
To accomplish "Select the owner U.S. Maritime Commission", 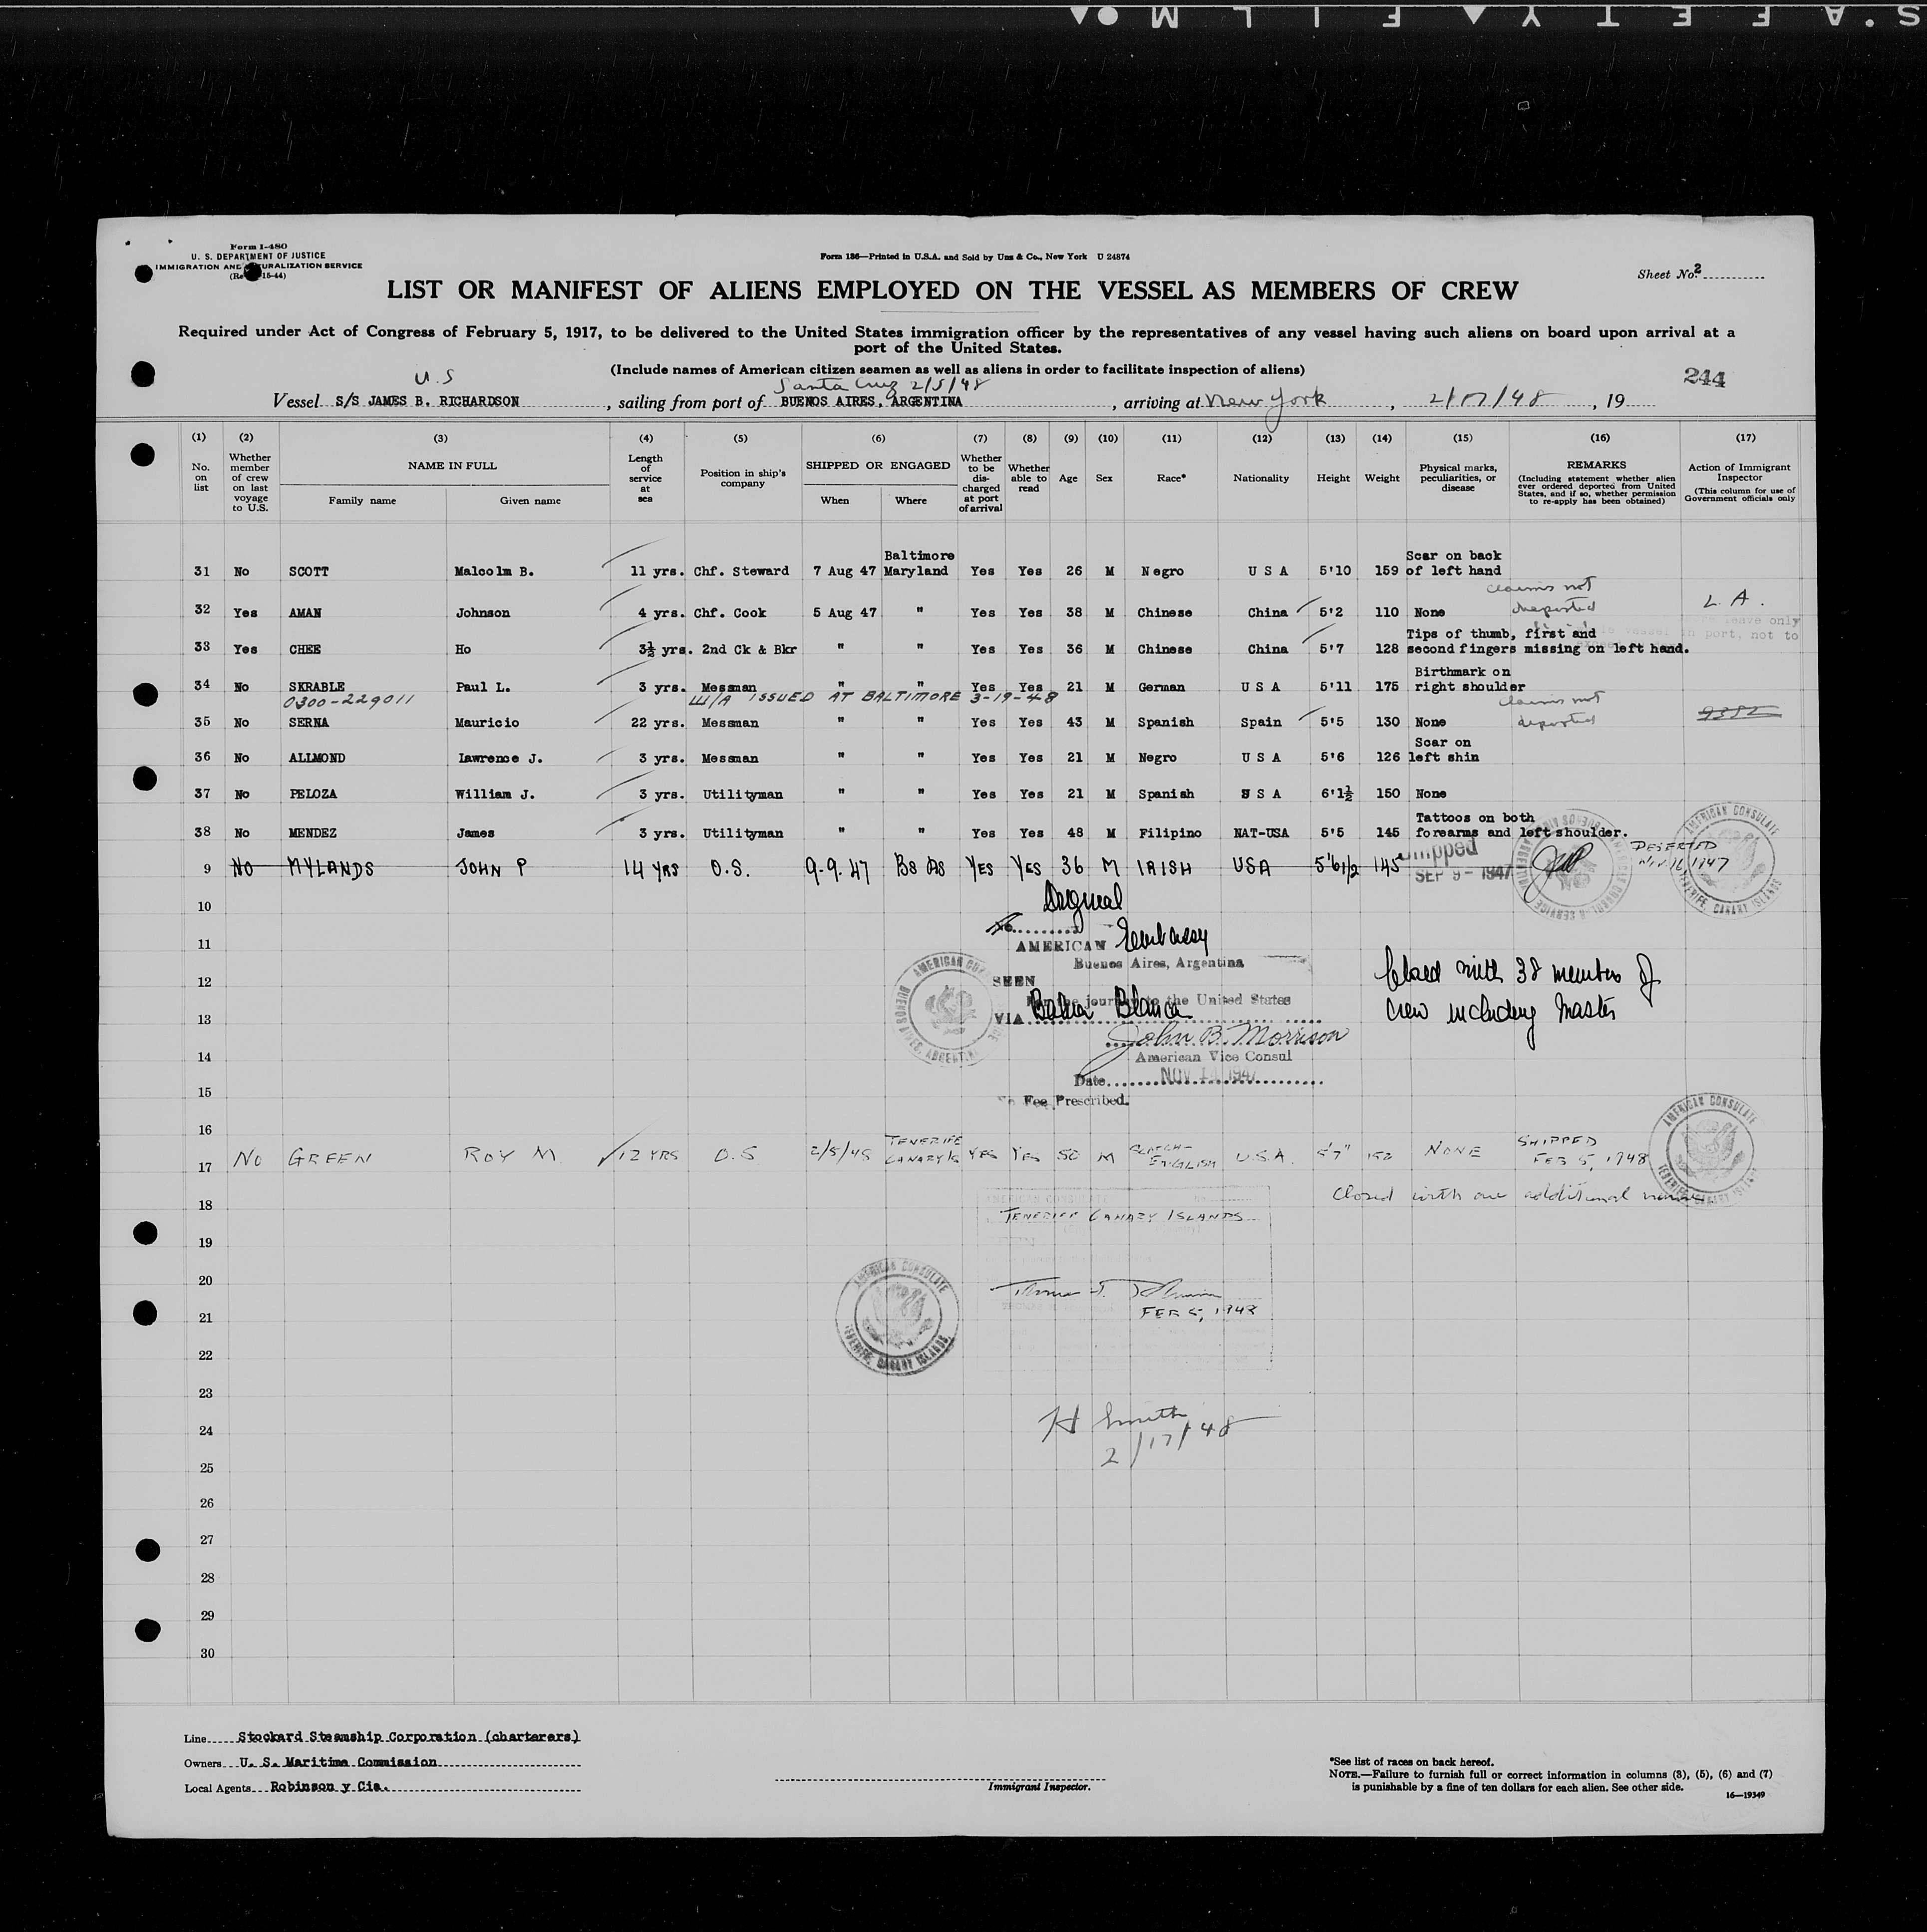I will tap(338, 1762).
